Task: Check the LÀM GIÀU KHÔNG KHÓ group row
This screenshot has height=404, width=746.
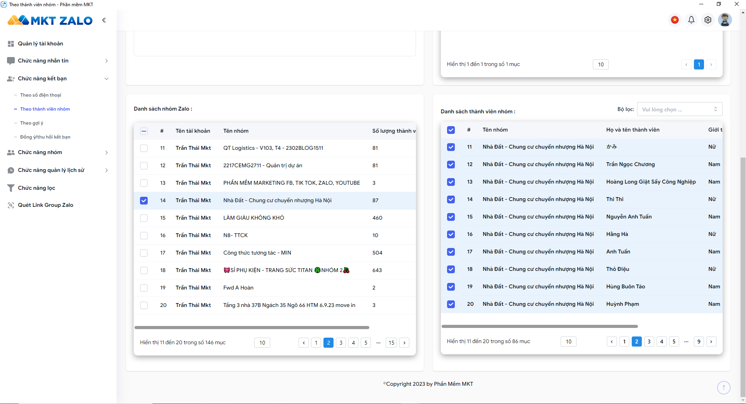Action: [144, 218]
